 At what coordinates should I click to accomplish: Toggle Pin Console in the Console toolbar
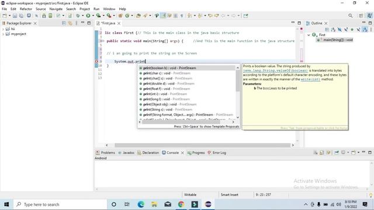pos(337,152)
